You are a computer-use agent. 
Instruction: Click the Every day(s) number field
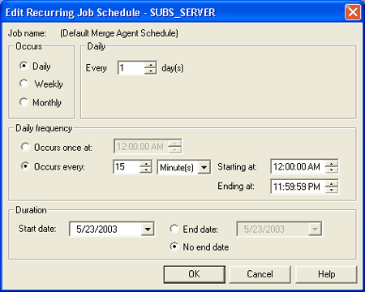[131, 67]
